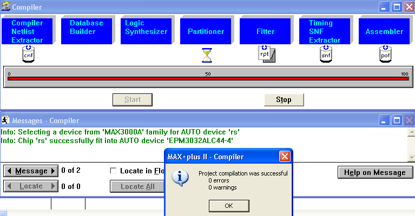Click the 'Project compilation was successful' text
Viewport: 415px width, 216px height.
[243, 173]
